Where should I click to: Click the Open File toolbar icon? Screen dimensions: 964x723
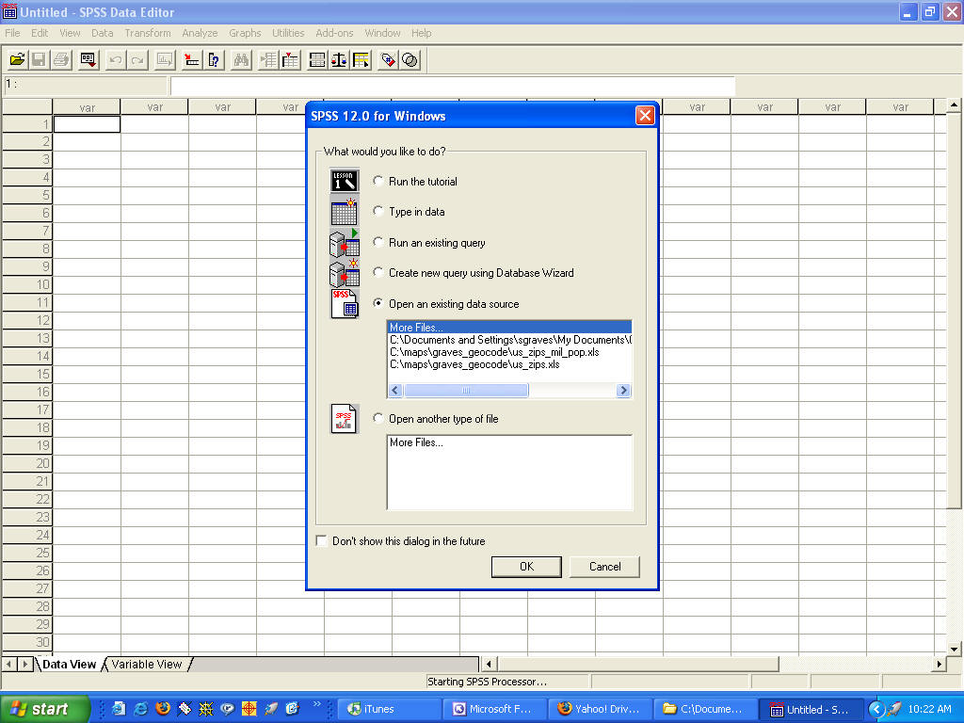point(18,59)
